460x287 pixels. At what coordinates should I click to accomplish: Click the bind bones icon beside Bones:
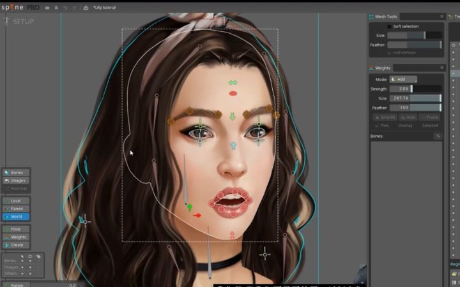tap(438, 136)
